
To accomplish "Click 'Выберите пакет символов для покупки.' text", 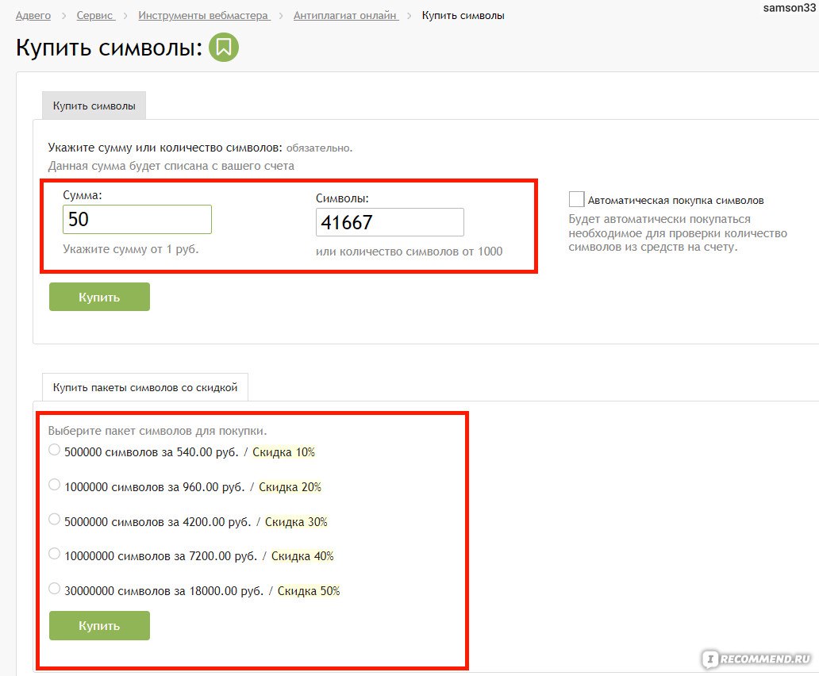I will click(x=157, y=431).
